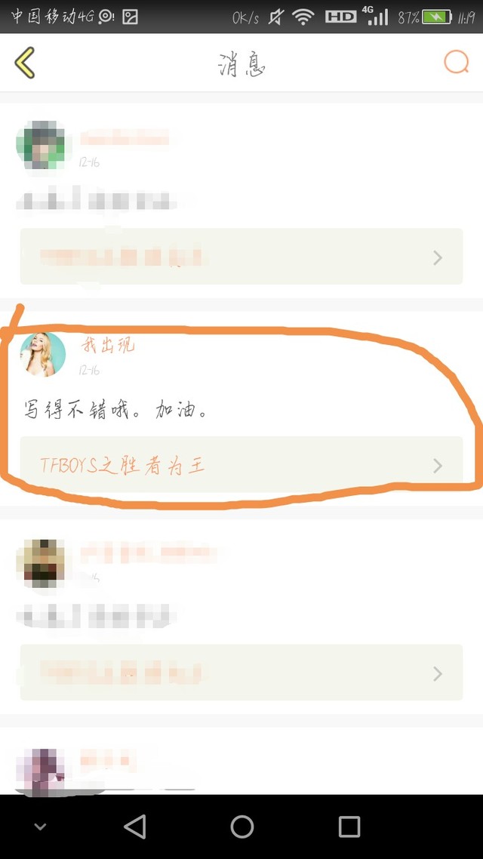The height and width of the screenshot is (859, 483).
Task: Open the first blurred message link box
Action: 241,257
